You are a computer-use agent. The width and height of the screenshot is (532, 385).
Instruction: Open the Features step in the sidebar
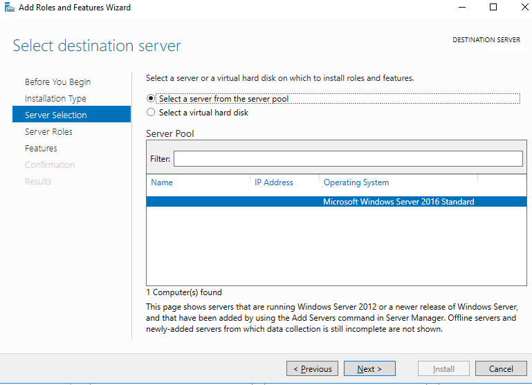[x=41, y=148]
